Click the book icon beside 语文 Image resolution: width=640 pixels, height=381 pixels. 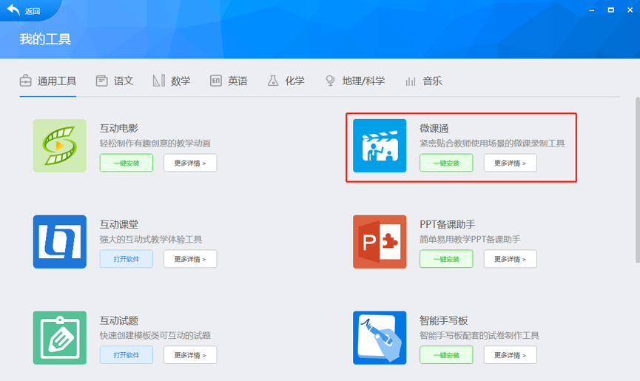click(101, 81)
